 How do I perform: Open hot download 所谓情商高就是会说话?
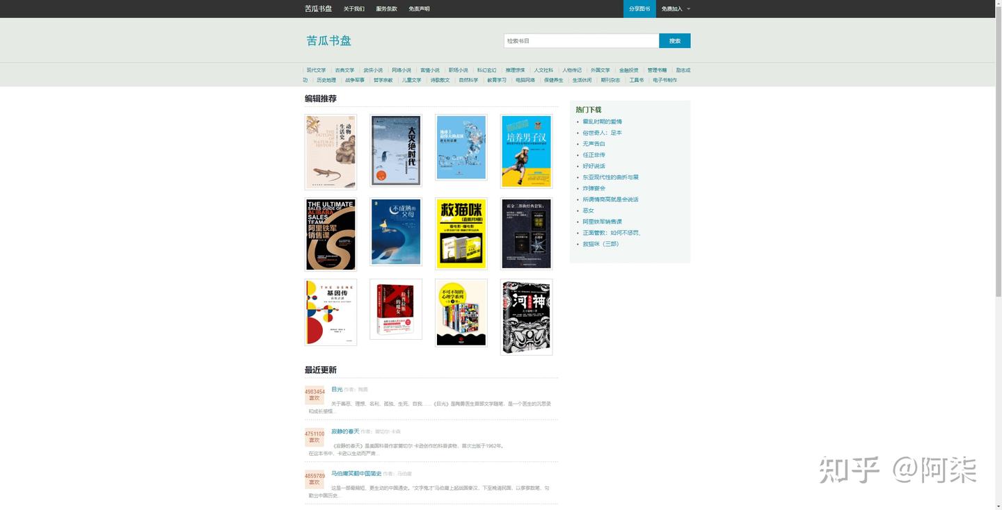pos(611,199)
